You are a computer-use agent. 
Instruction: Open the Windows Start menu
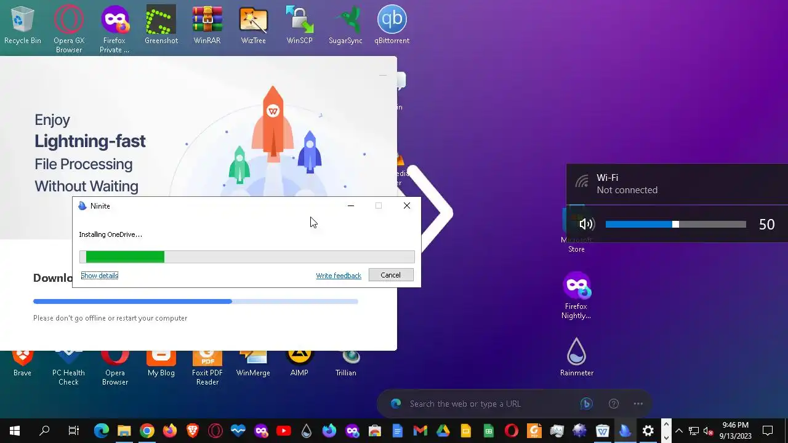15,431
